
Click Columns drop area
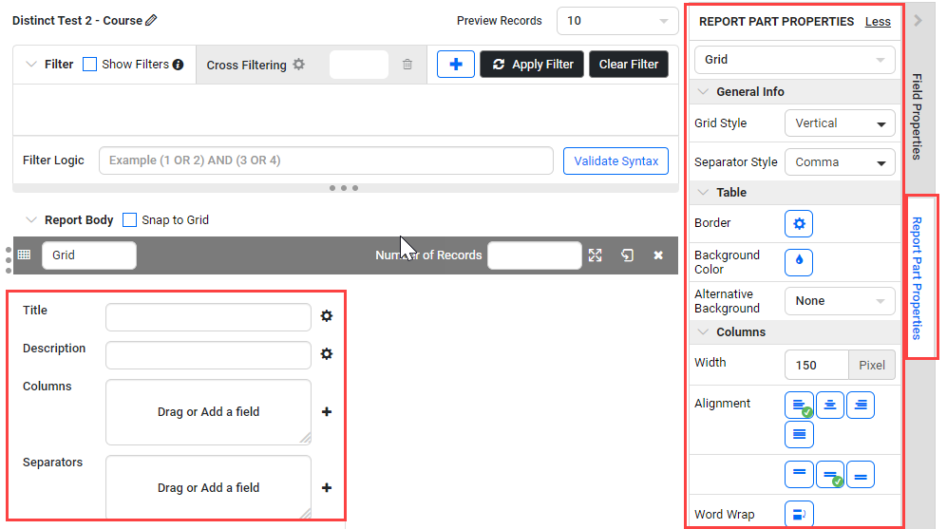208,412
